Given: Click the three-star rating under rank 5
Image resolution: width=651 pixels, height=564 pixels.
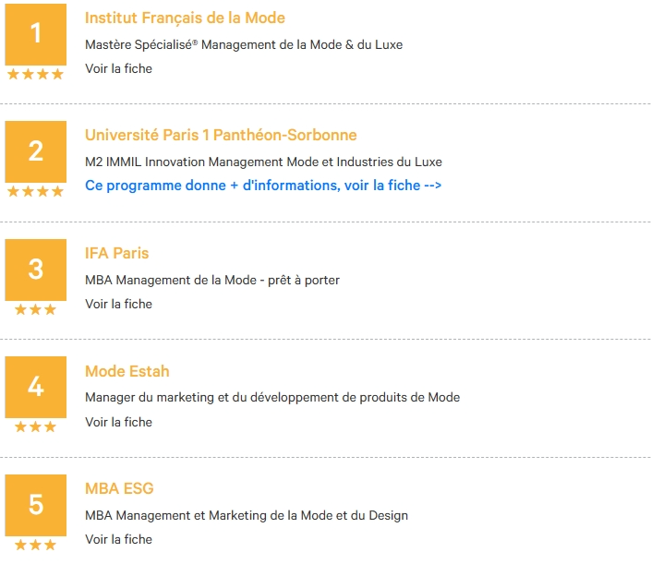Looking at the screenshot, I should (35, 545).
